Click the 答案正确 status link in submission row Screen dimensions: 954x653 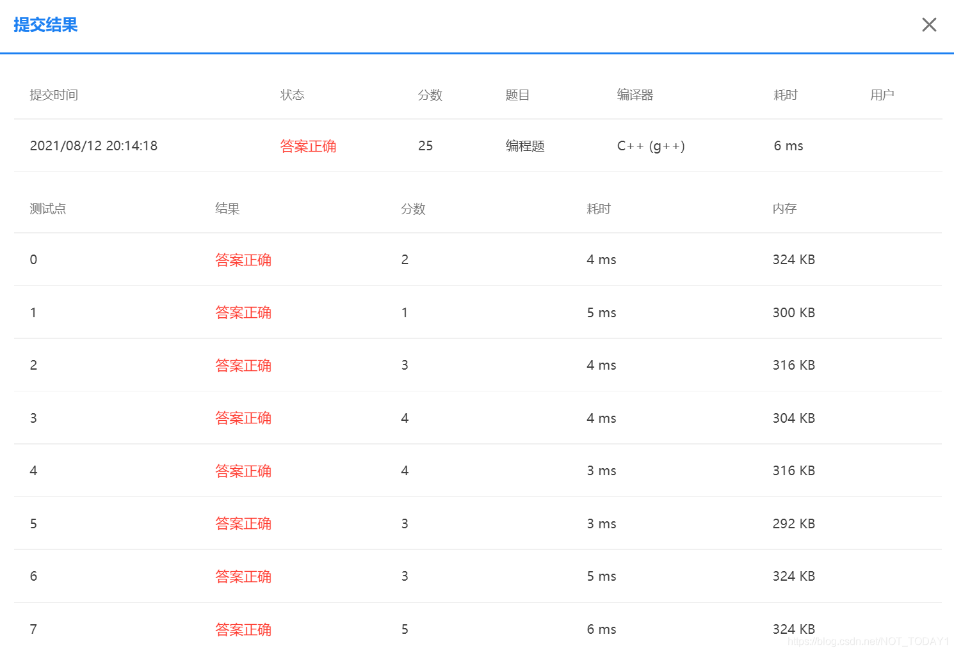tap(309, 146)
